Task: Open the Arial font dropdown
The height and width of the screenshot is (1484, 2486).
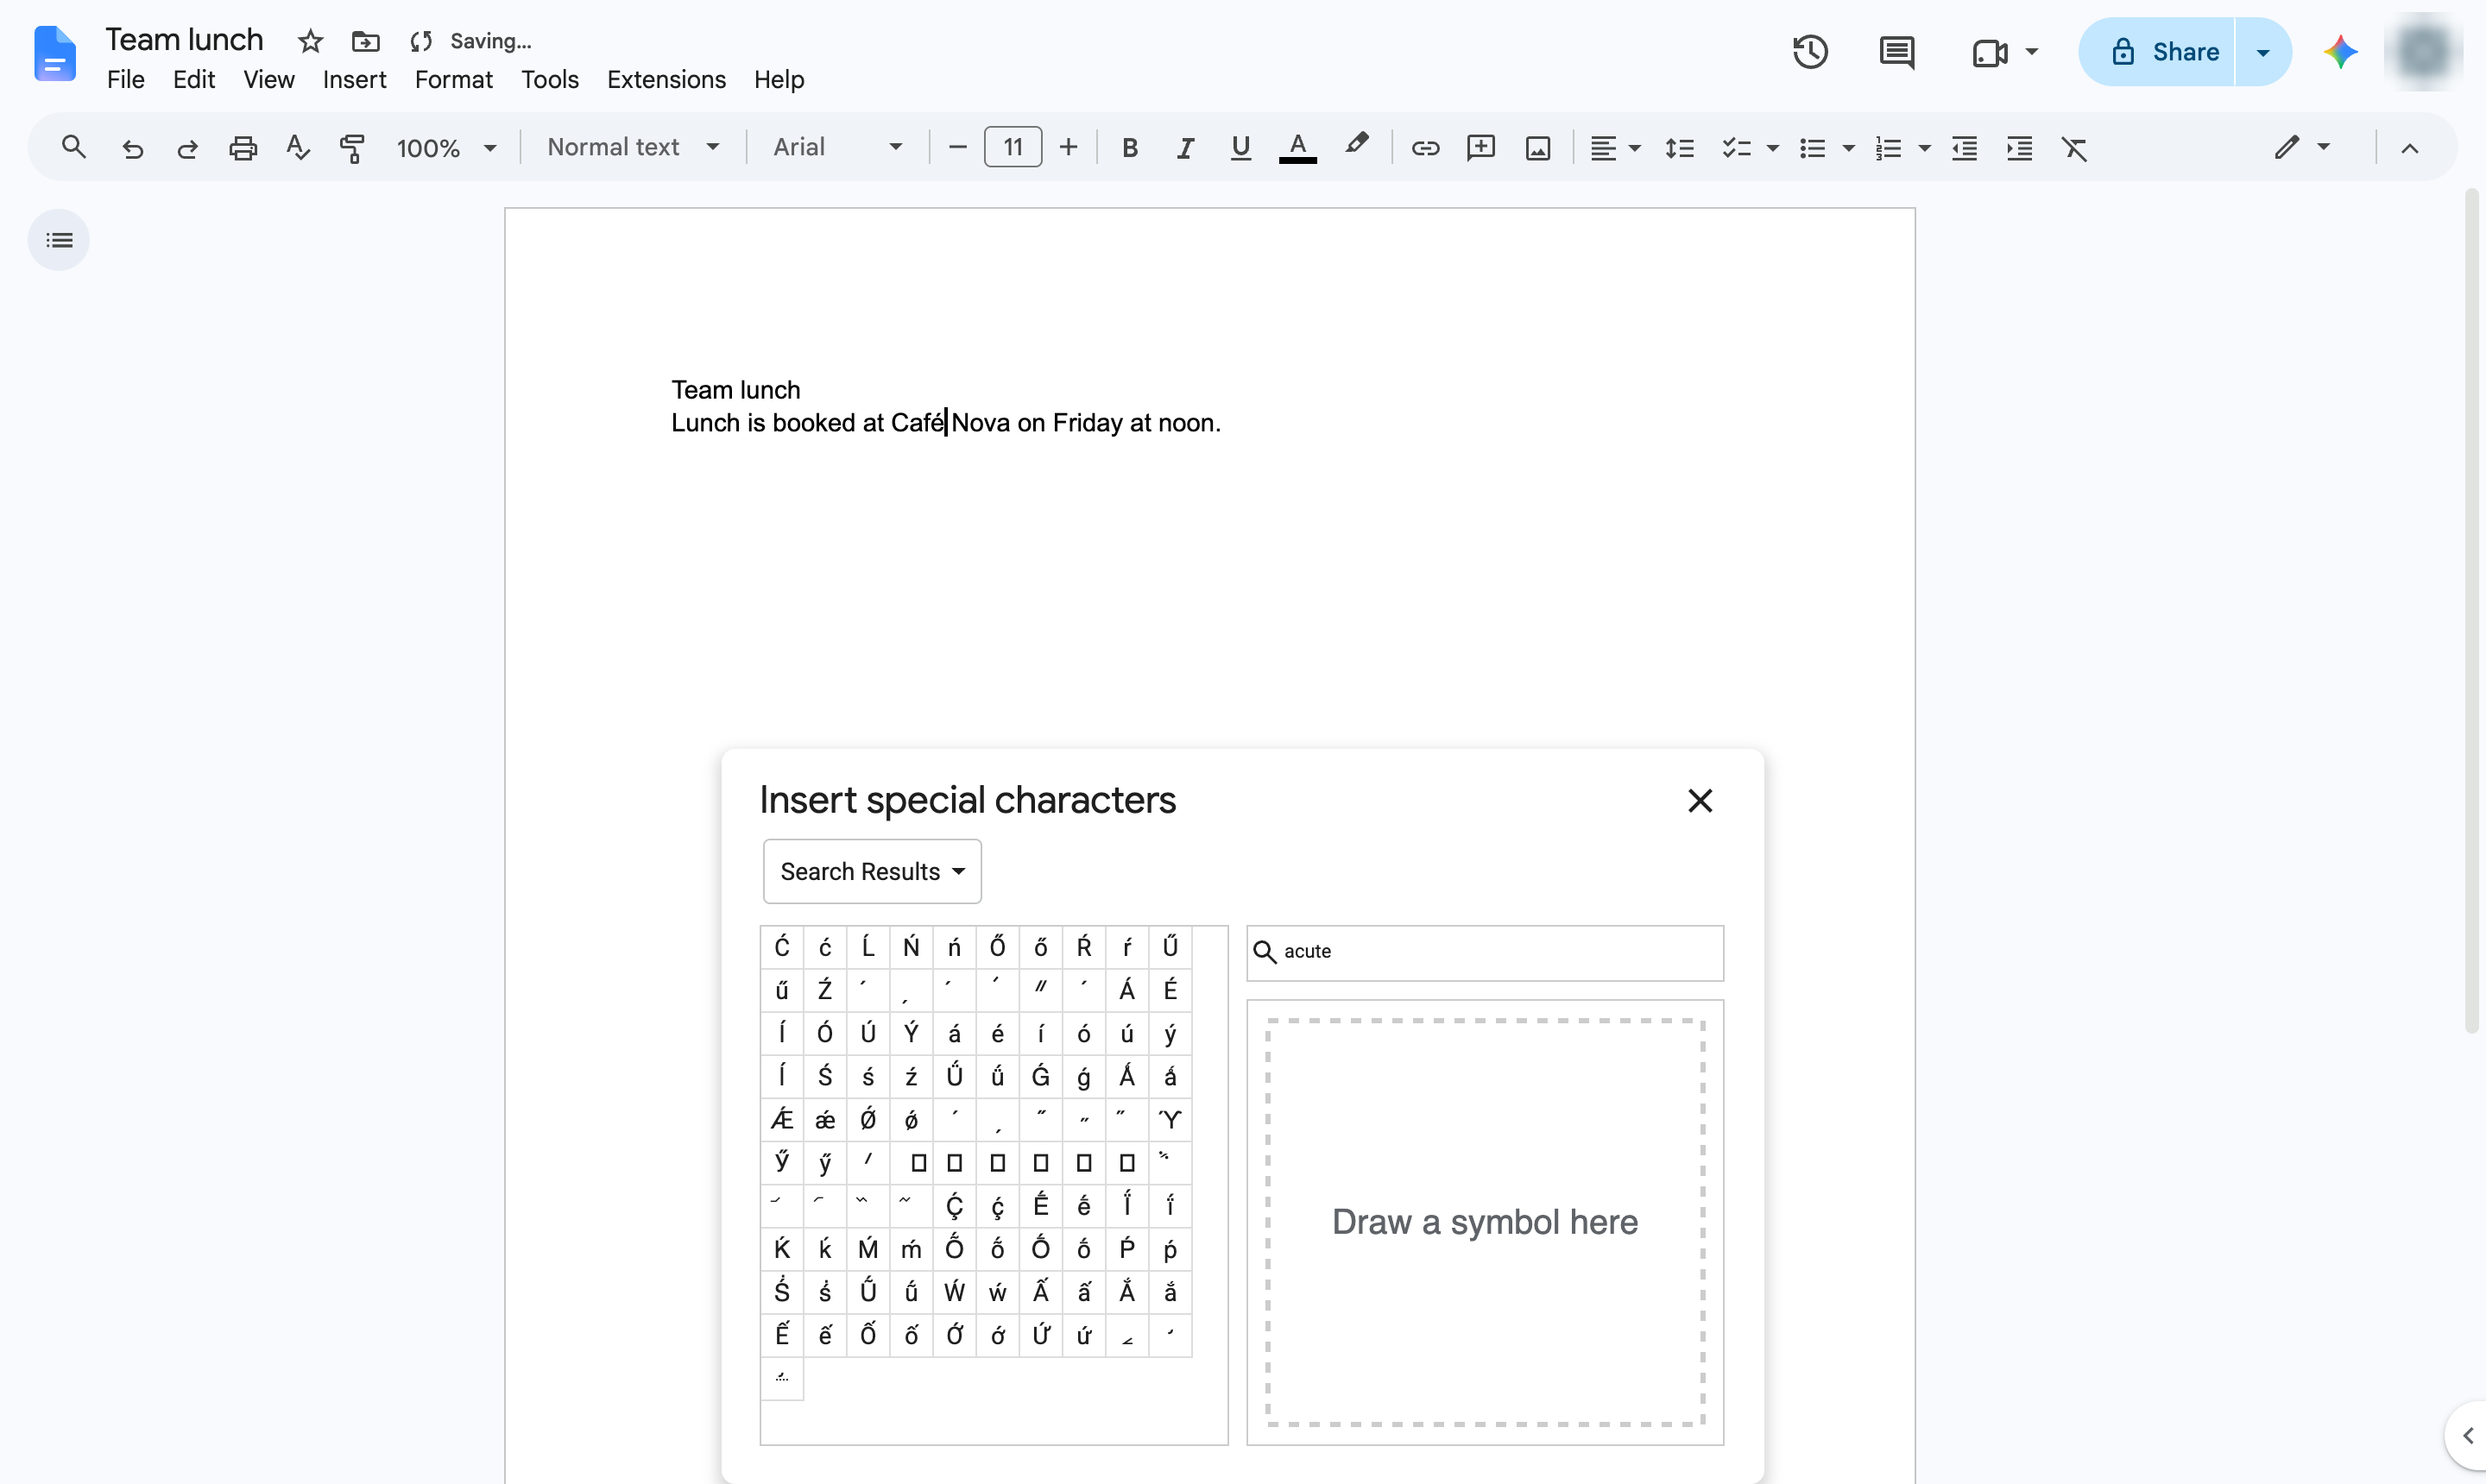Action: 837,148
